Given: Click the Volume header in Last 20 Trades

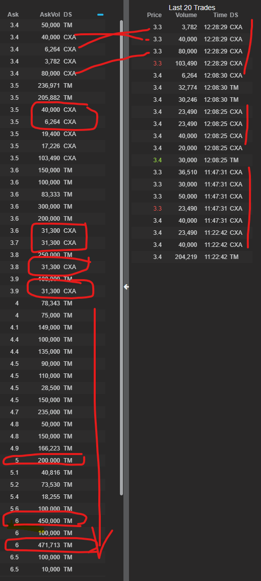Looking at the screenshot, I should click(x=186, y=15).
